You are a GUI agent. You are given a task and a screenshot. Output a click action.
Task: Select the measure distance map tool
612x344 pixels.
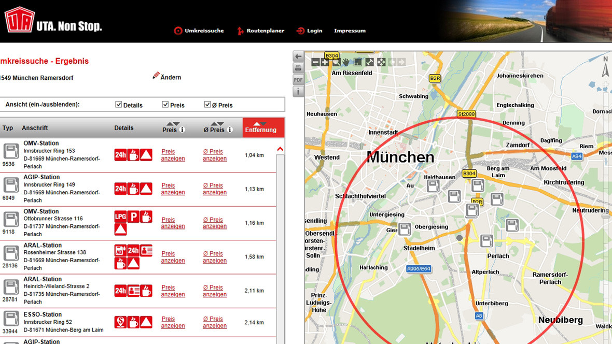pyautogui.click(x=370, y=62)
